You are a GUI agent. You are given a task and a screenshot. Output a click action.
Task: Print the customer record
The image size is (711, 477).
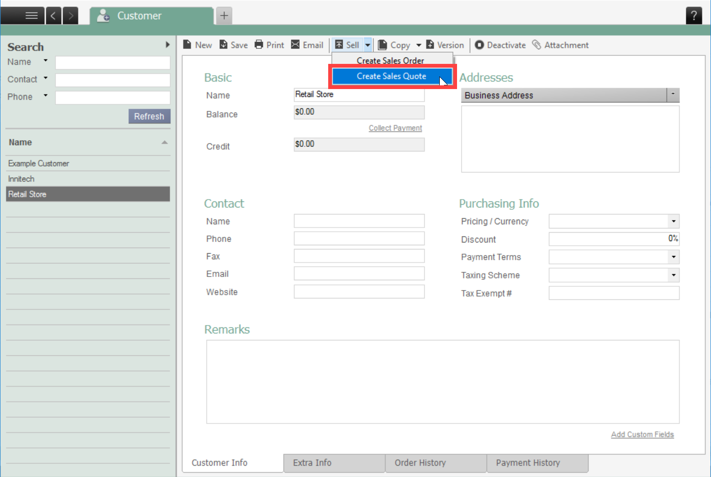coord(269,45)
